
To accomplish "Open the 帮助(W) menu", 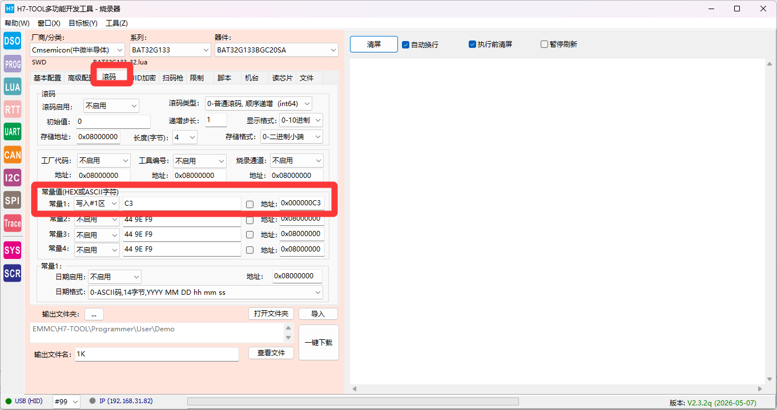I will point(17,23).
